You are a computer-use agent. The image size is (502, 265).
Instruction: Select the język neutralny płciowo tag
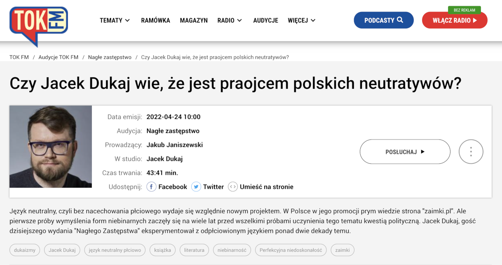(115, 250)
